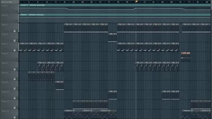Click the playhead position marker in ruler
Screen dimensions: 212x119
(136, 2)
